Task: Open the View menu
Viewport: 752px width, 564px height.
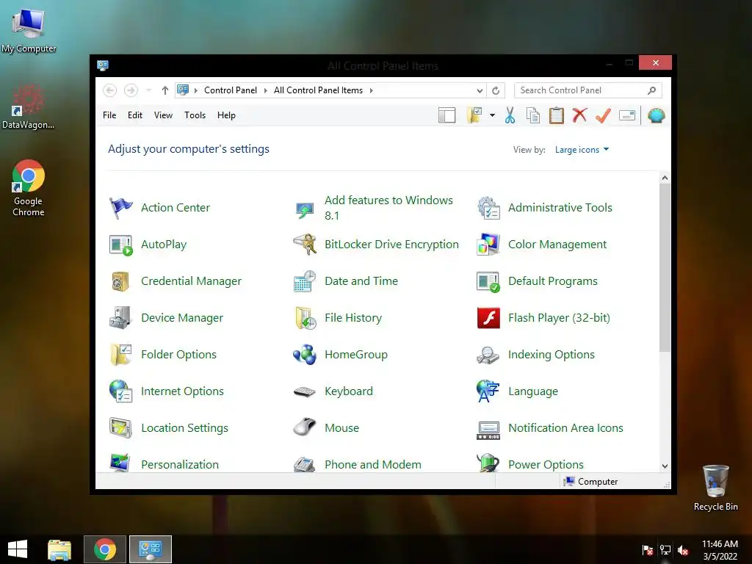Action: tap(163, 115)
